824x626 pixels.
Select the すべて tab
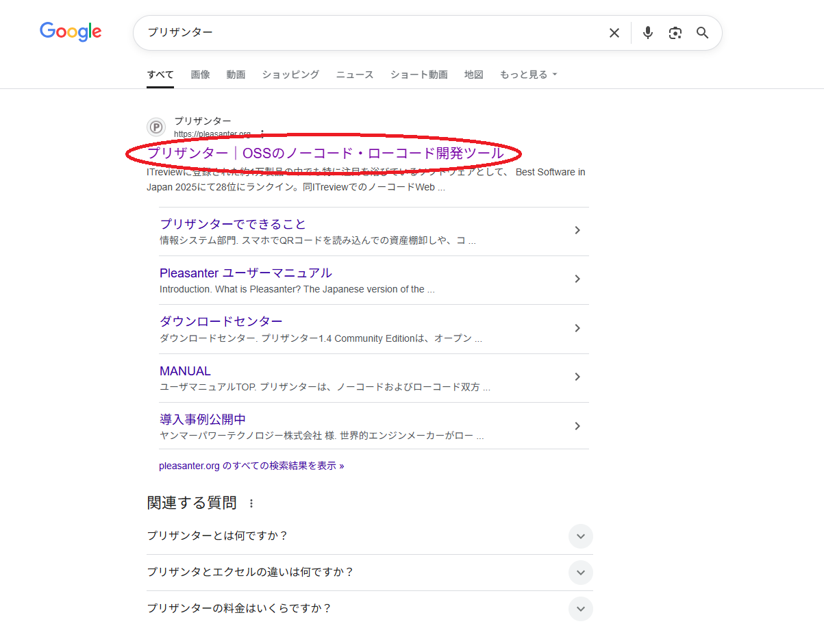(x=160, y=75)
